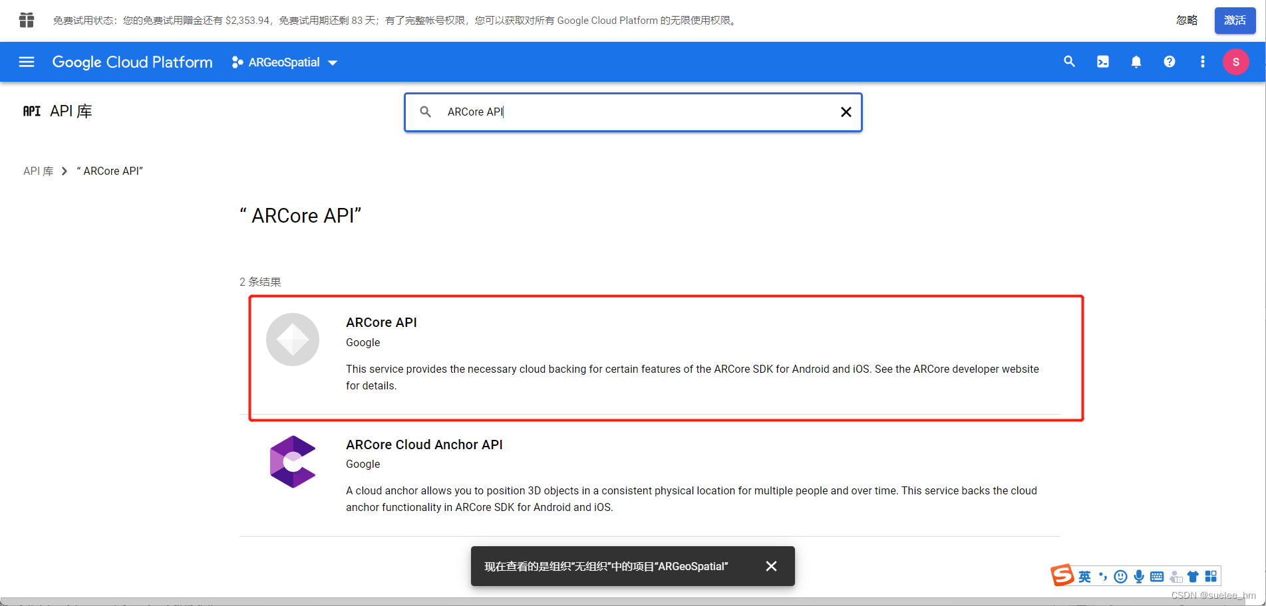Open the IME toolbox grid icon
Image resolution: width=1266 pixels, height=606 pixels.
pos(1211,576)
